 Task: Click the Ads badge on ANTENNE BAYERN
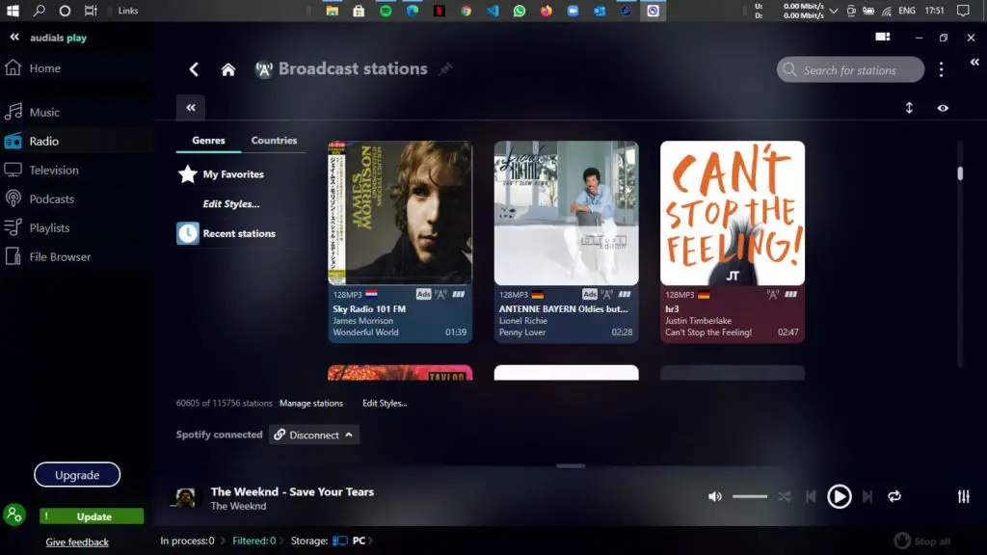[x=590, y=295]
